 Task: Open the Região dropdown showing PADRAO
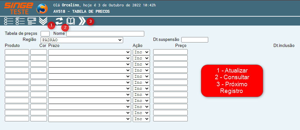[x=82, y=40]
